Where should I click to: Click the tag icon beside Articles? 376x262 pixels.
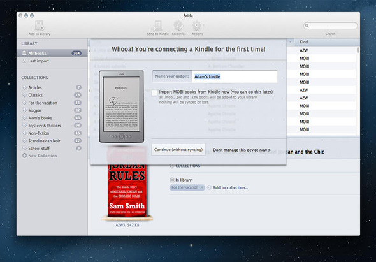click(24, 87)
